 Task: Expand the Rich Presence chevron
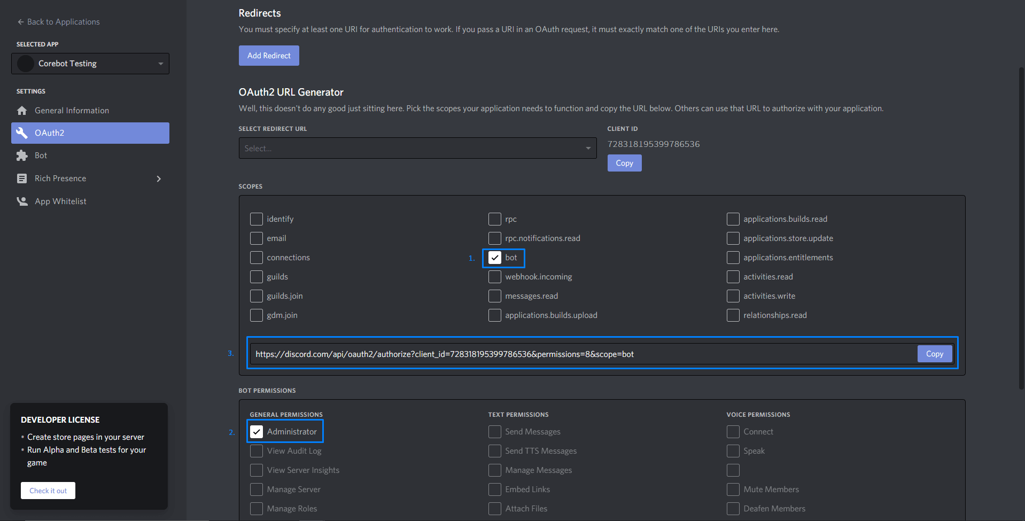159,178
